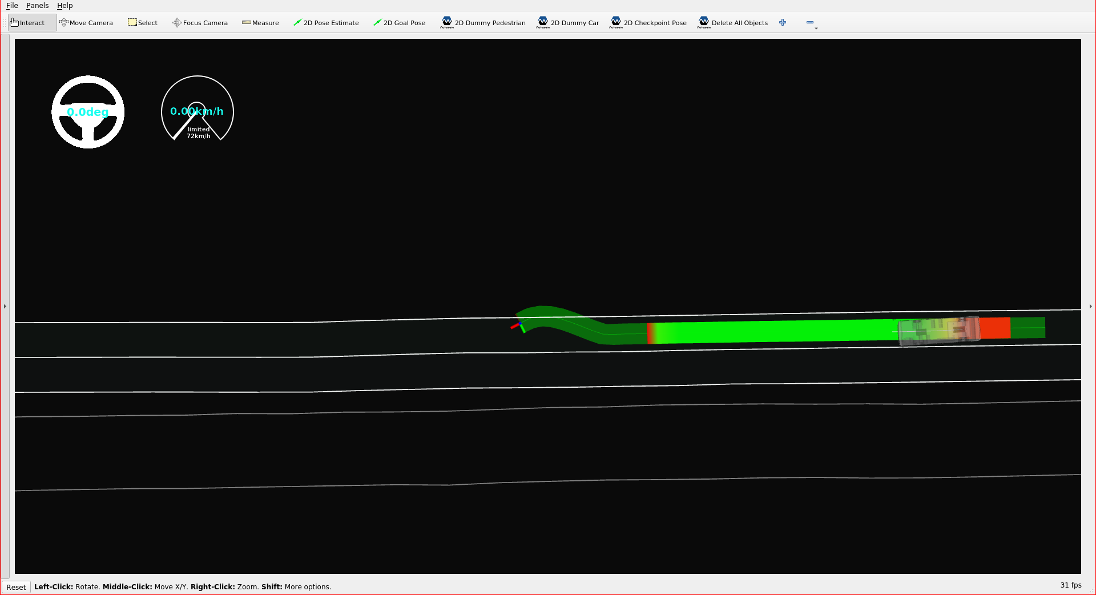
Task: Select the 2D Goal Pose tool
Action: point(399,22)
